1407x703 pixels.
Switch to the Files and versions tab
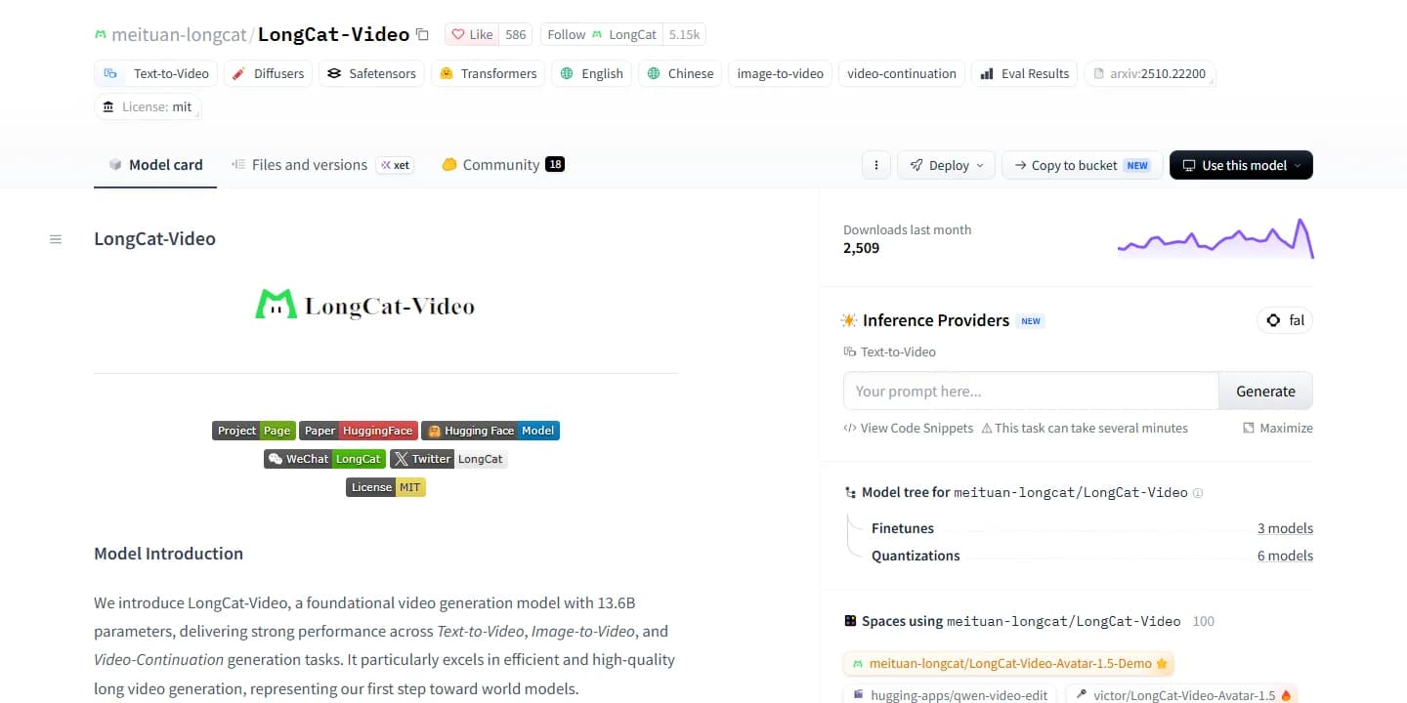point(323,165)
